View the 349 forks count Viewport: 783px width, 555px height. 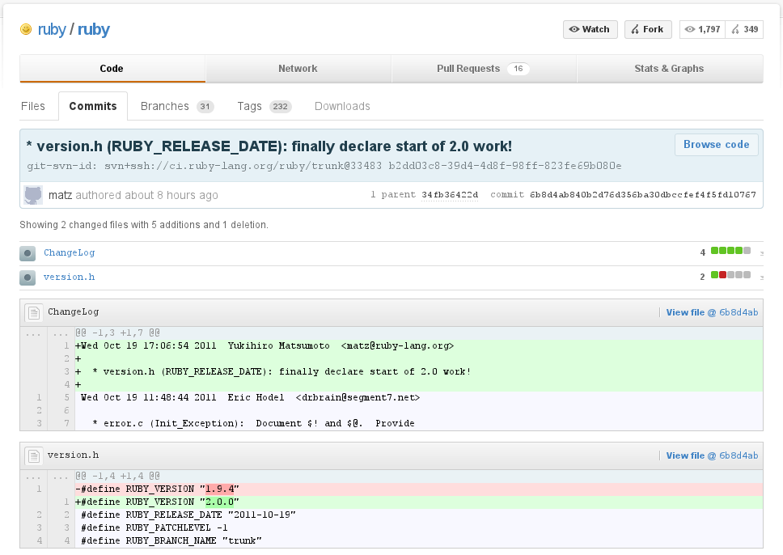[744, 29]
